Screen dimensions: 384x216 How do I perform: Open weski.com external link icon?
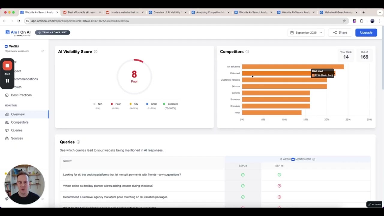42,51
